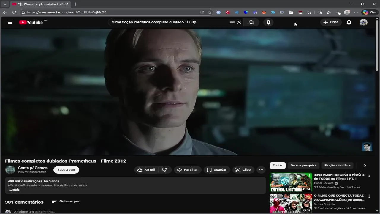Close the Filmes completos dublados tab
This screenshot has width=380, height=214.
[x=66, y=4]
